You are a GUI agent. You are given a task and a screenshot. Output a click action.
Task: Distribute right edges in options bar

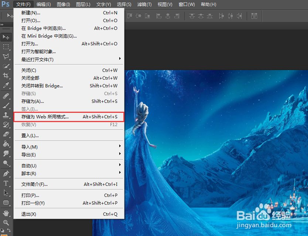[239, 16]
